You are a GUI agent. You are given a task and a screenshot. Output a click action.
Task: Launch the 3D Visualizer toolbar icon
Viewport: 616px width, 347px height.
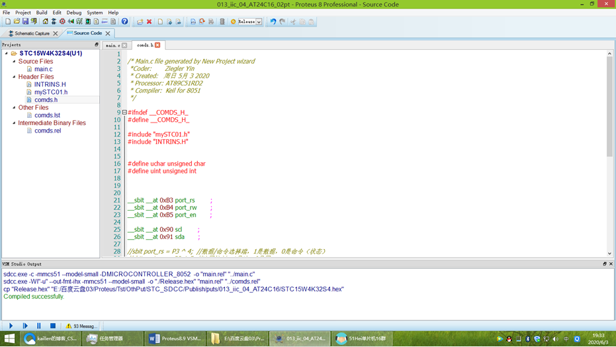click(x=71, y=22)
